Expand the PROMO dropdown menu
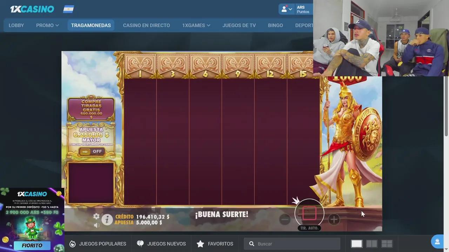Screen dimensions: 449x252 pos(47,25)
